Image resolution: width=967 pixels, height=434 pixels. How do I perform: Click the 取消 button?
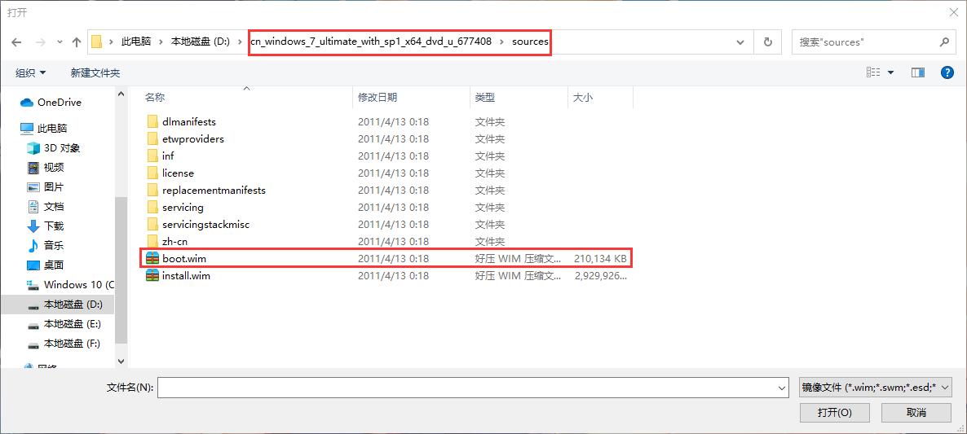916,413
